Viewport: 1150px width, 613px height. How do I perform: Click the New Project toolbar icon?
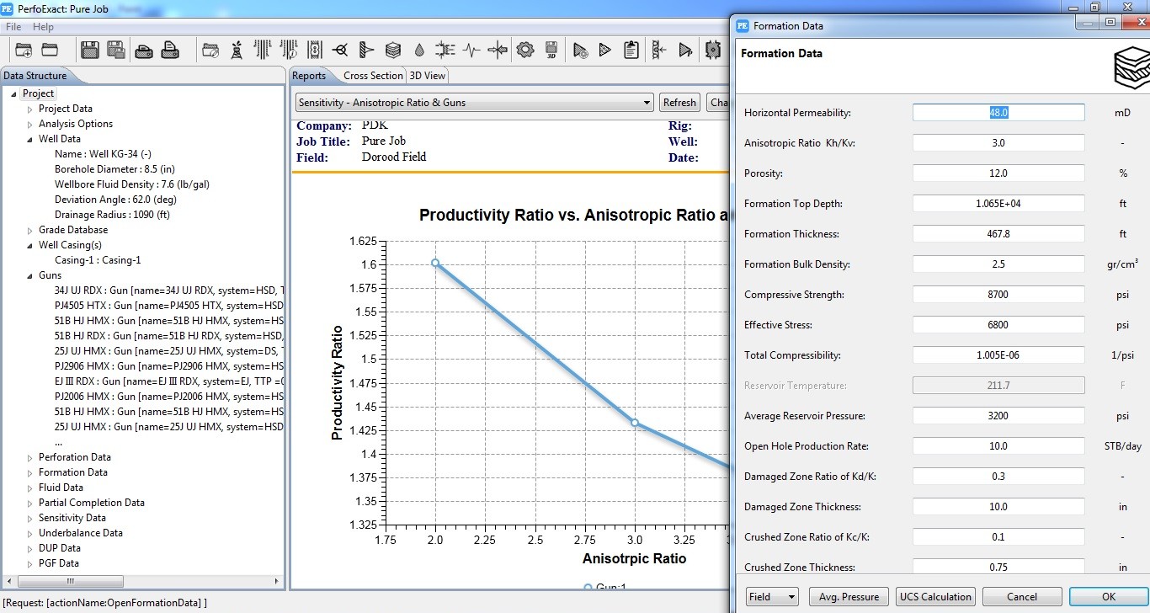[24, 51]
